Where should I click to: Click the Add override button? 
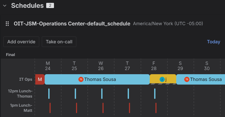21,42
